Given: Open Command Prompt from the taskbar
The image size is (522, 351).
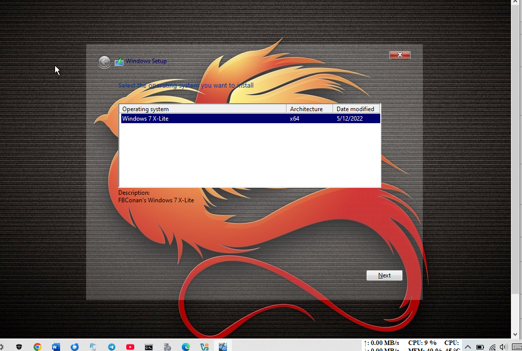Looking at the screenshot, I should coord(149,346).
